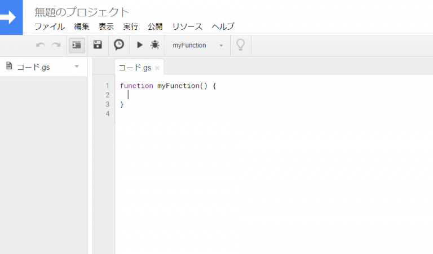Viewport: 433px width, 254px height.
Task: Open the ファイル menu
Action: [x=50, y=26]
